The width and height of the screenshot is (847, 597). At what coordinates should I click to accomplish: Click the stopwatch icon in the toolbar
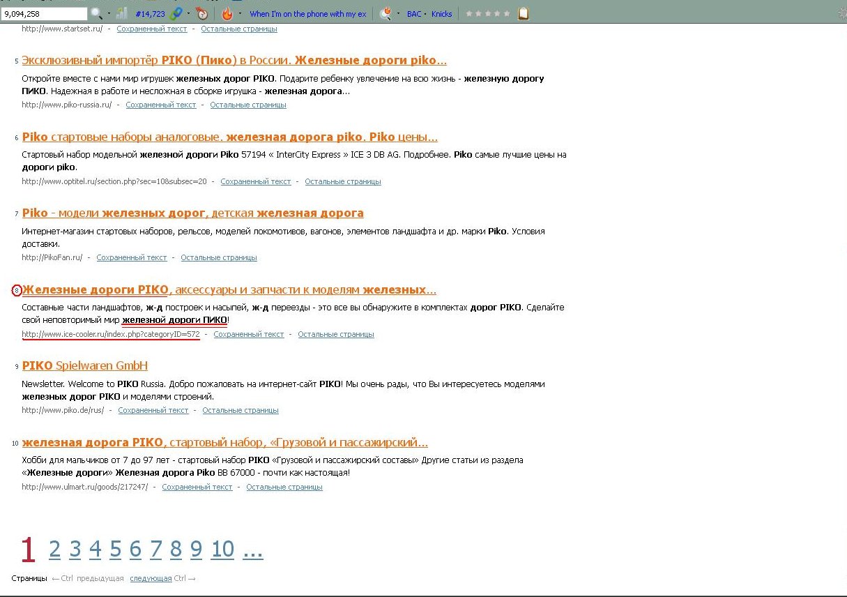tap(202, 13)
